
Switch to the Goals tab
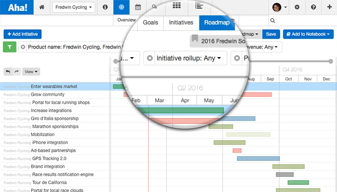pos(150,23)
